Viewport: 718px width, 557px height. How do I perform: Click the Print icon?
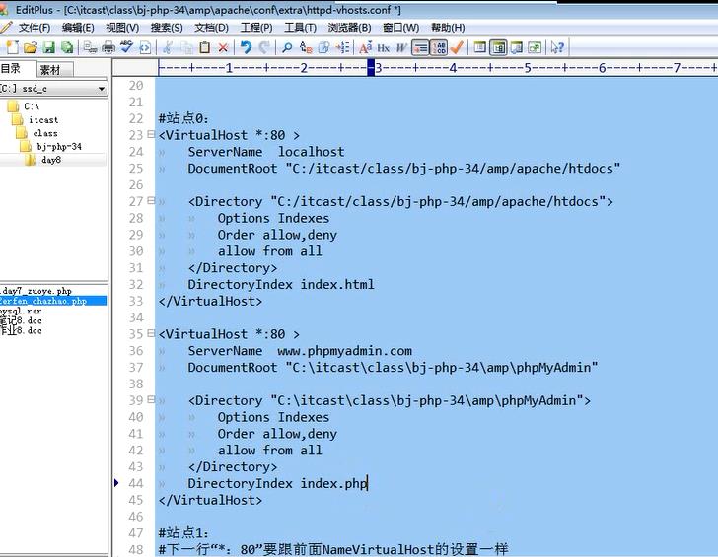108,47
